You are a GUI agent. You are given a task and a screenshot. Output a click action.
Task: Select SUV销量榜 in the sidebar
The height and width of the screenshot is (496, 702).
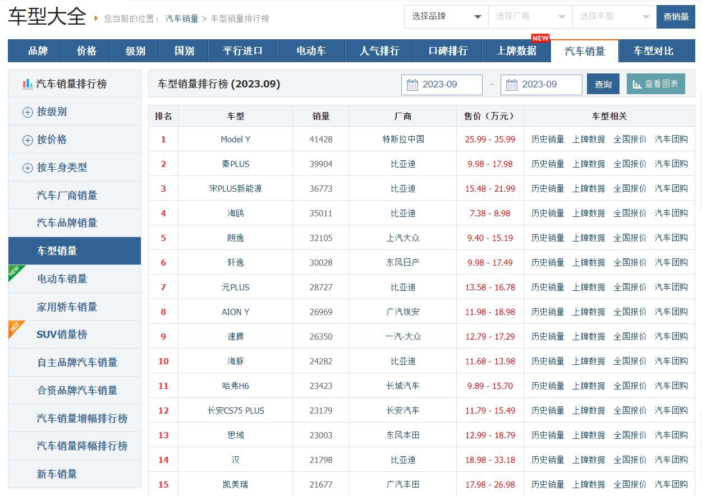[62, 335]
